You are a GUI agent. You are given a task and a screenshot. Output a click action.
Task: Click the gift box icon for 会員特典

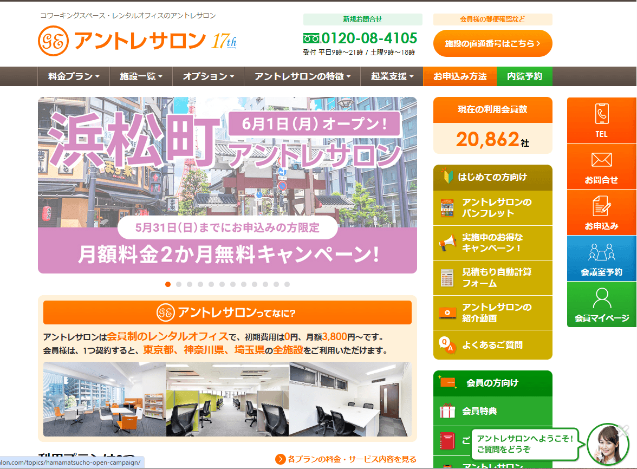(447, 411)
